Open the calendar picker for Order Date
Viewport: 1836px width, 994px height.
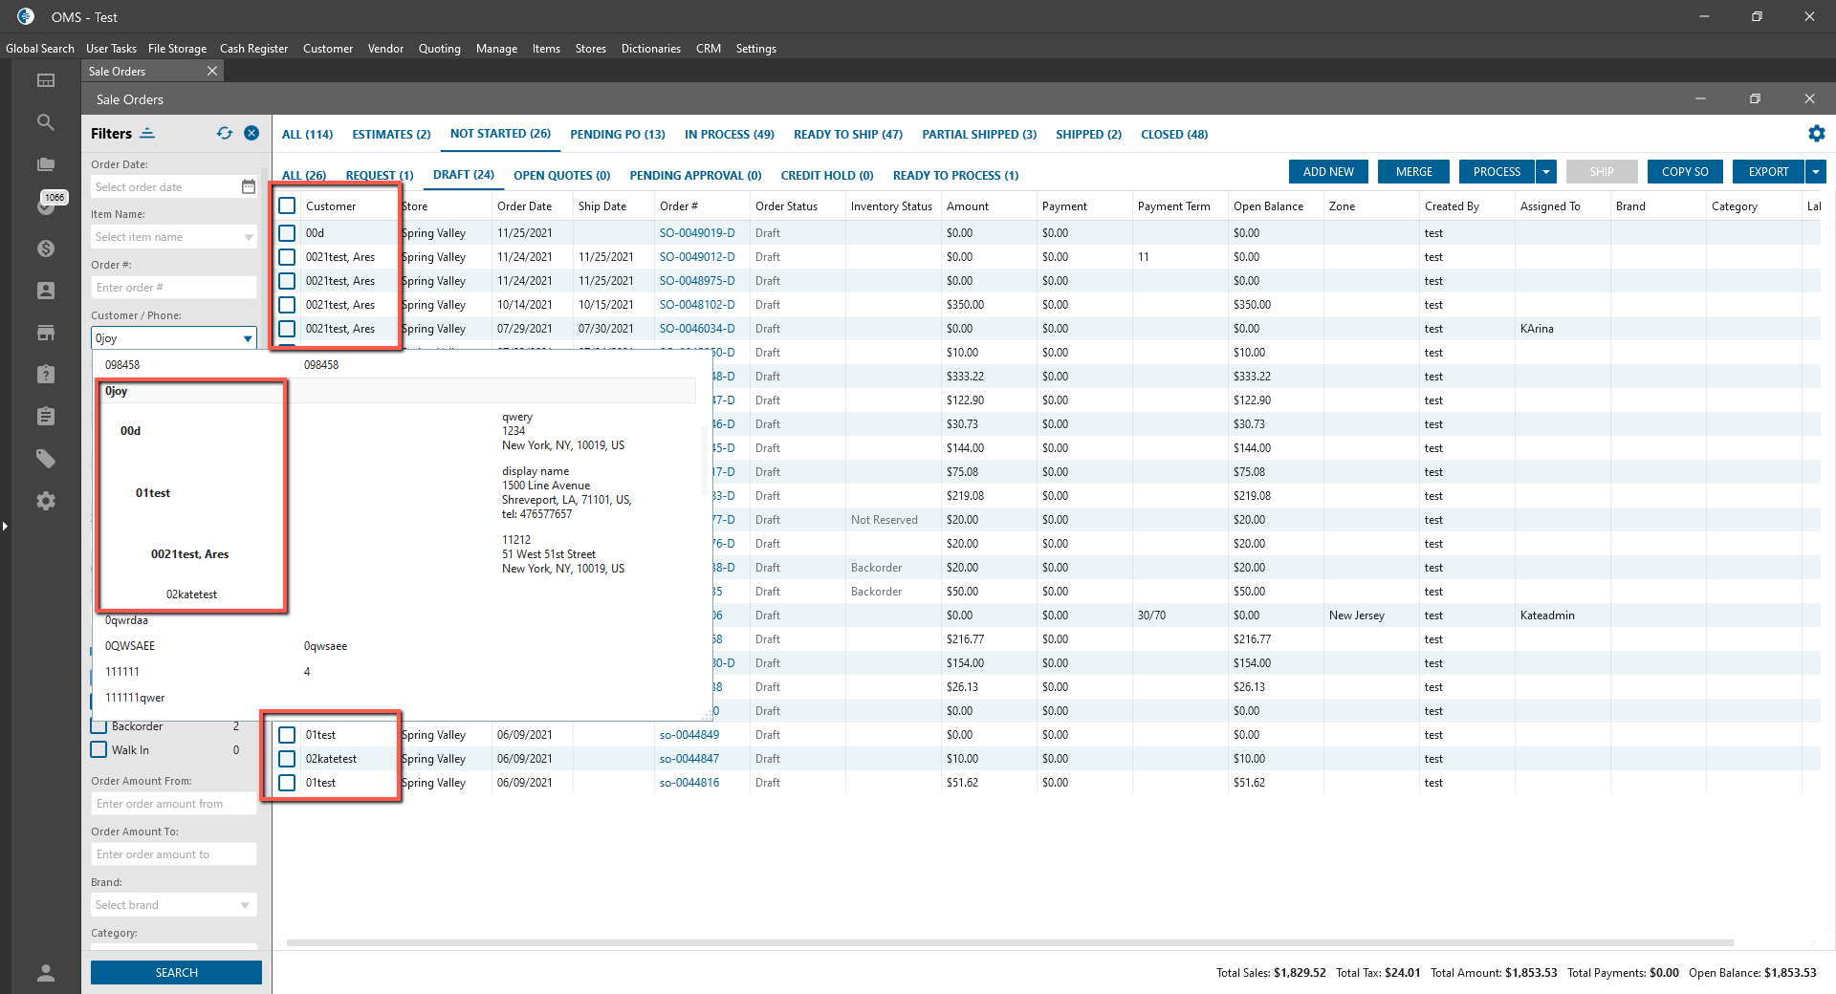point(248,187)
